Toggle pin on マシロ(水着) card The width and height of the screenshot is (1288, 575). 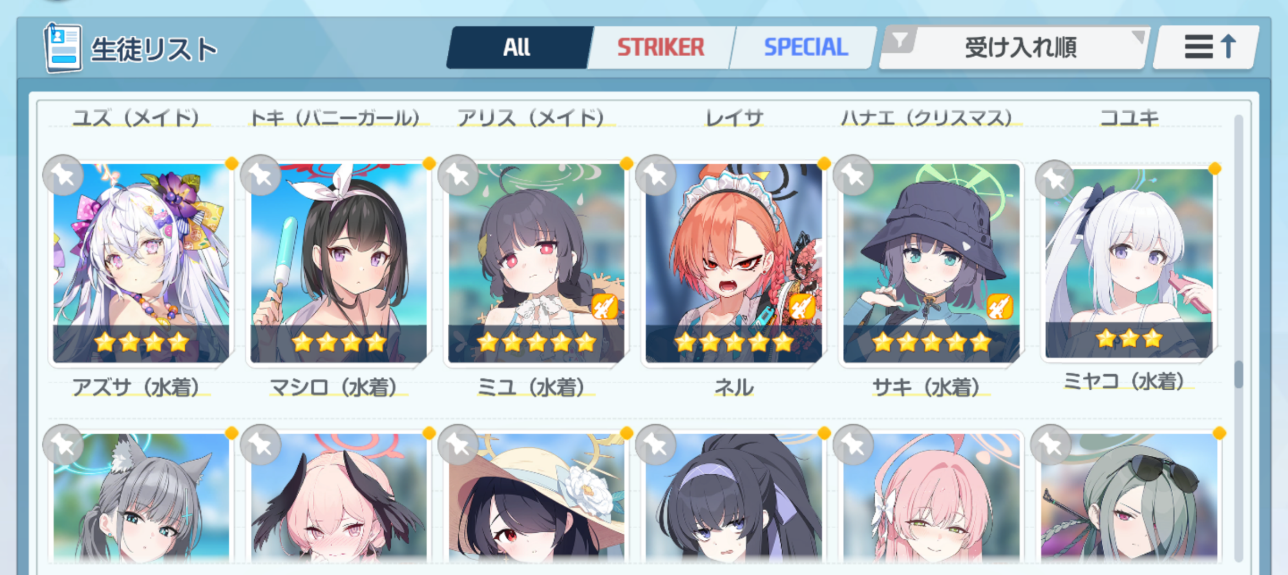(261, 175)
